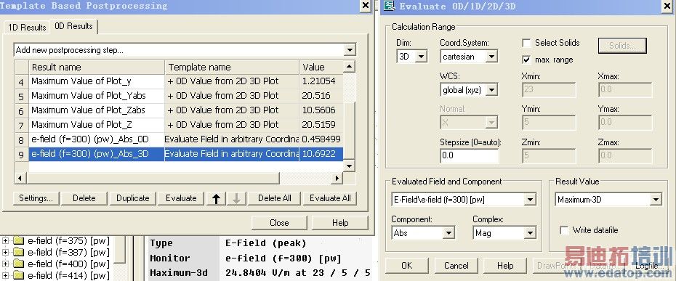This screenshot has height=281, width=676.
Task: Click the Settings... button
Action: coord(36,198)
